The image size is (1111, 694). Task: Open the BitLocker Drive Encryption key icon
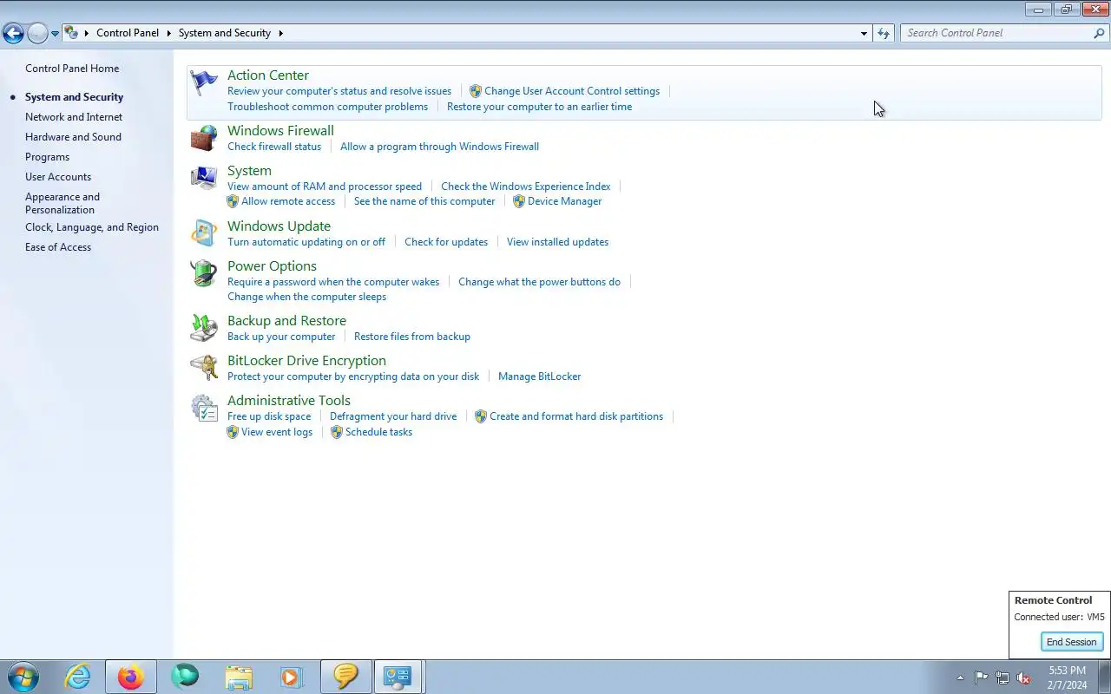click(204, 368)
